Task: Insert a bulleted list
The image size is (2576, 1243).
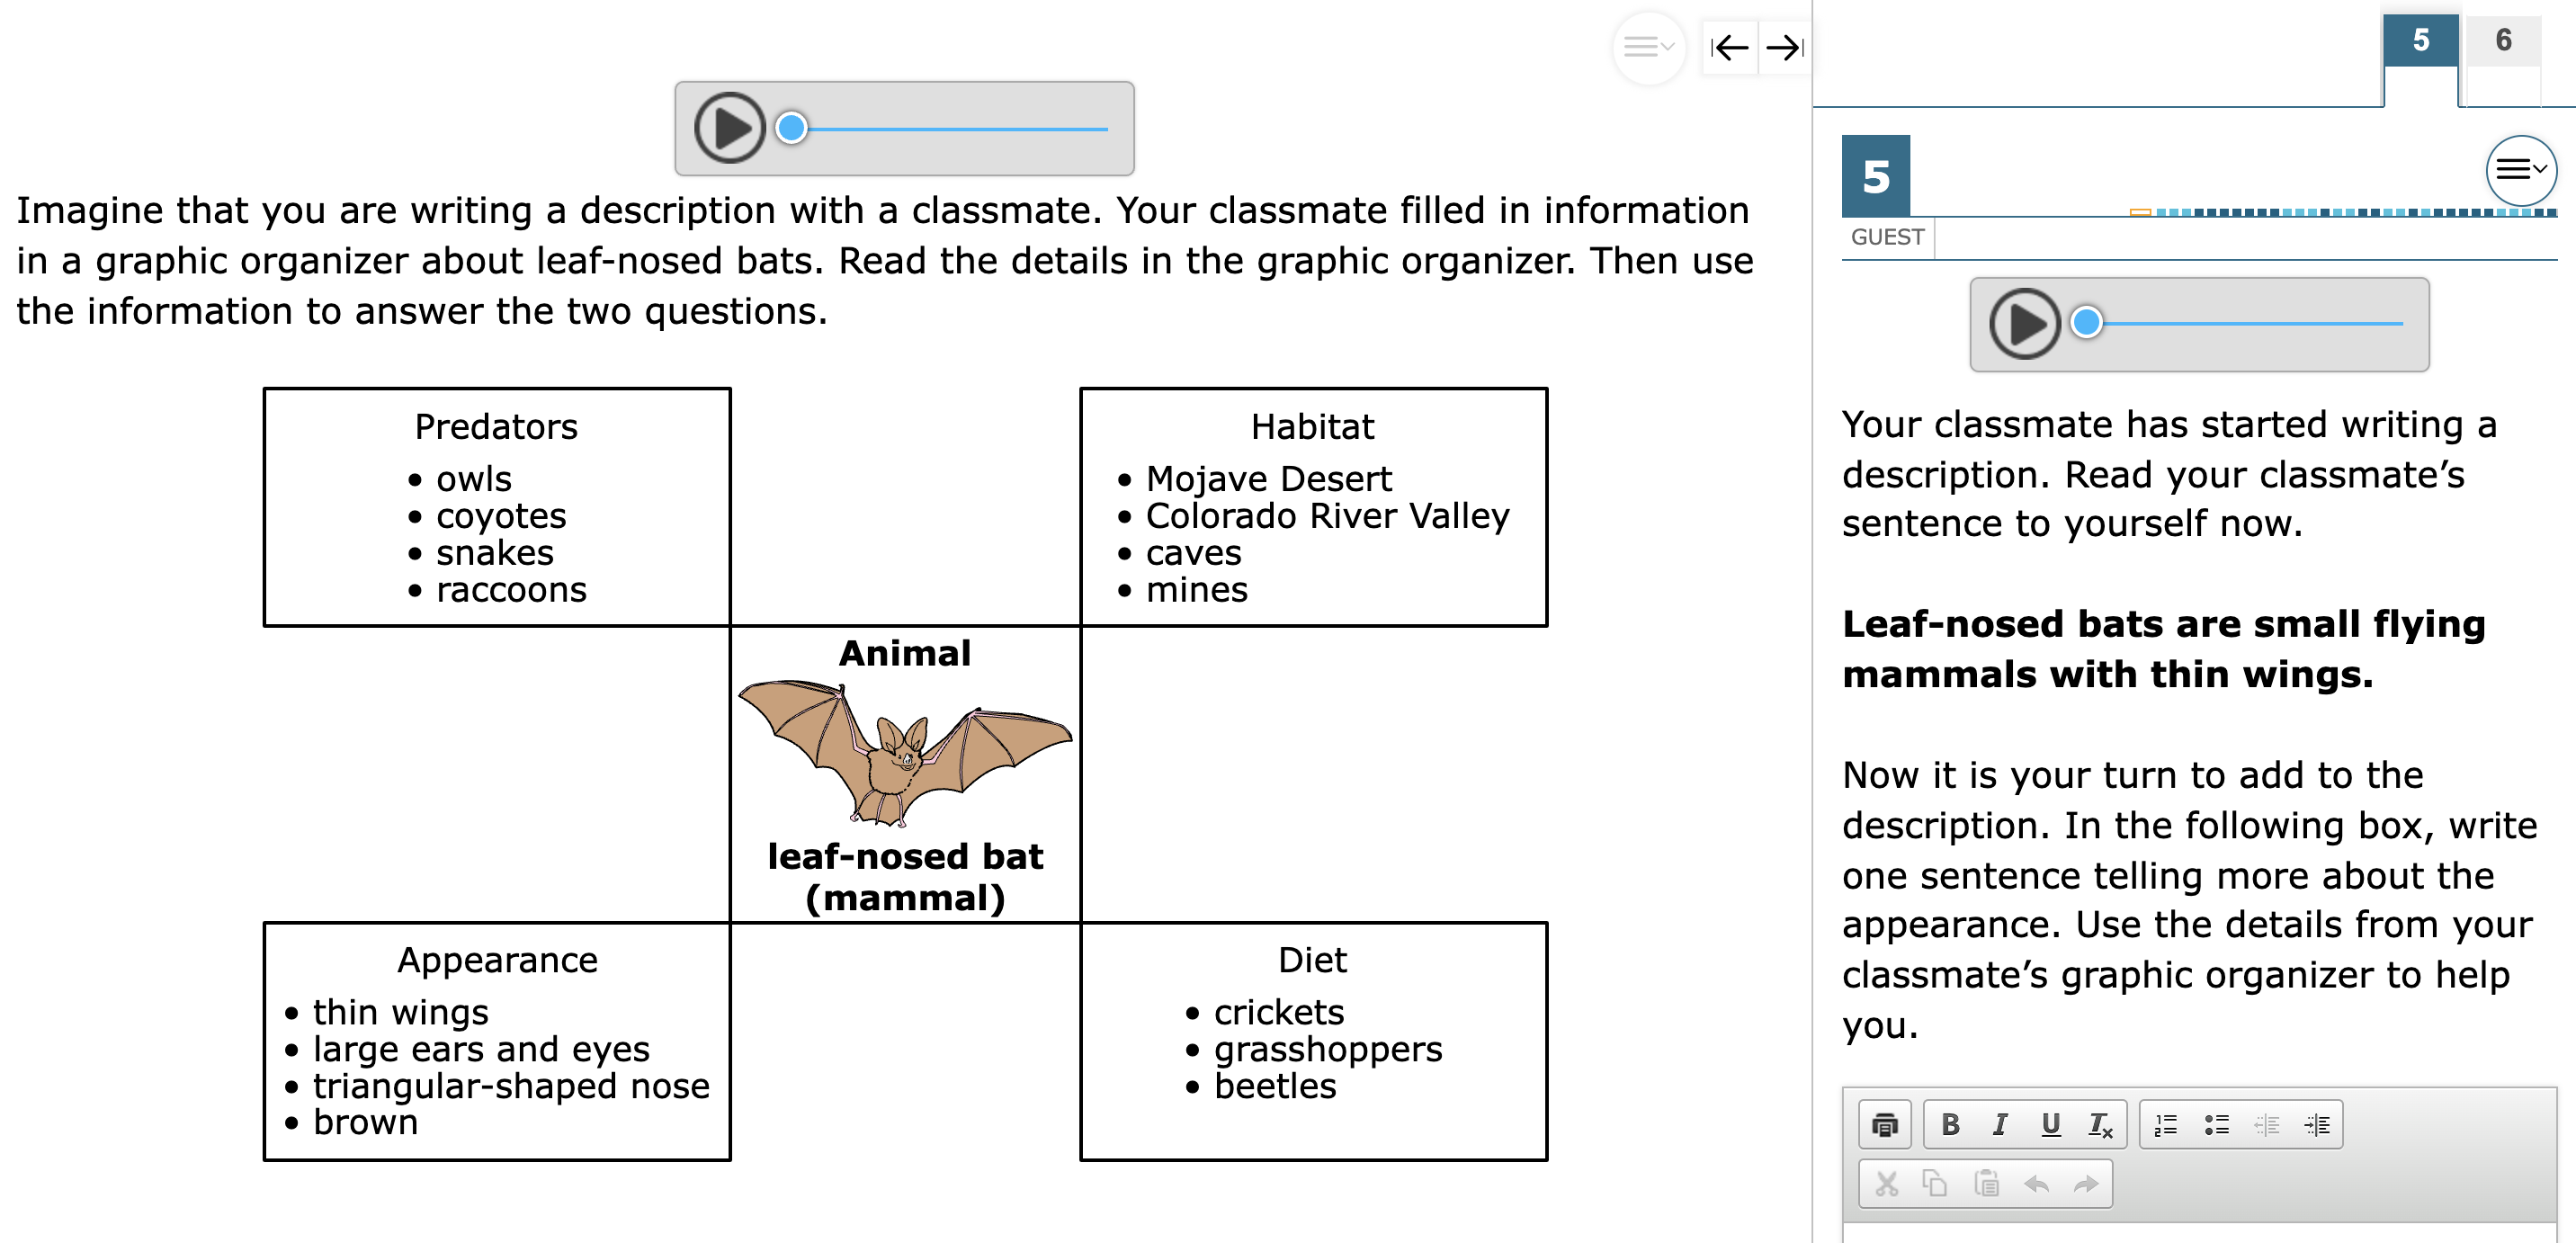Action: coord(2216,1124)
